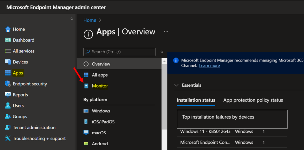The height and width of the screenshot is (150, 304).
Task: Open the Dashboard chart icon
Action: (8, 40)
